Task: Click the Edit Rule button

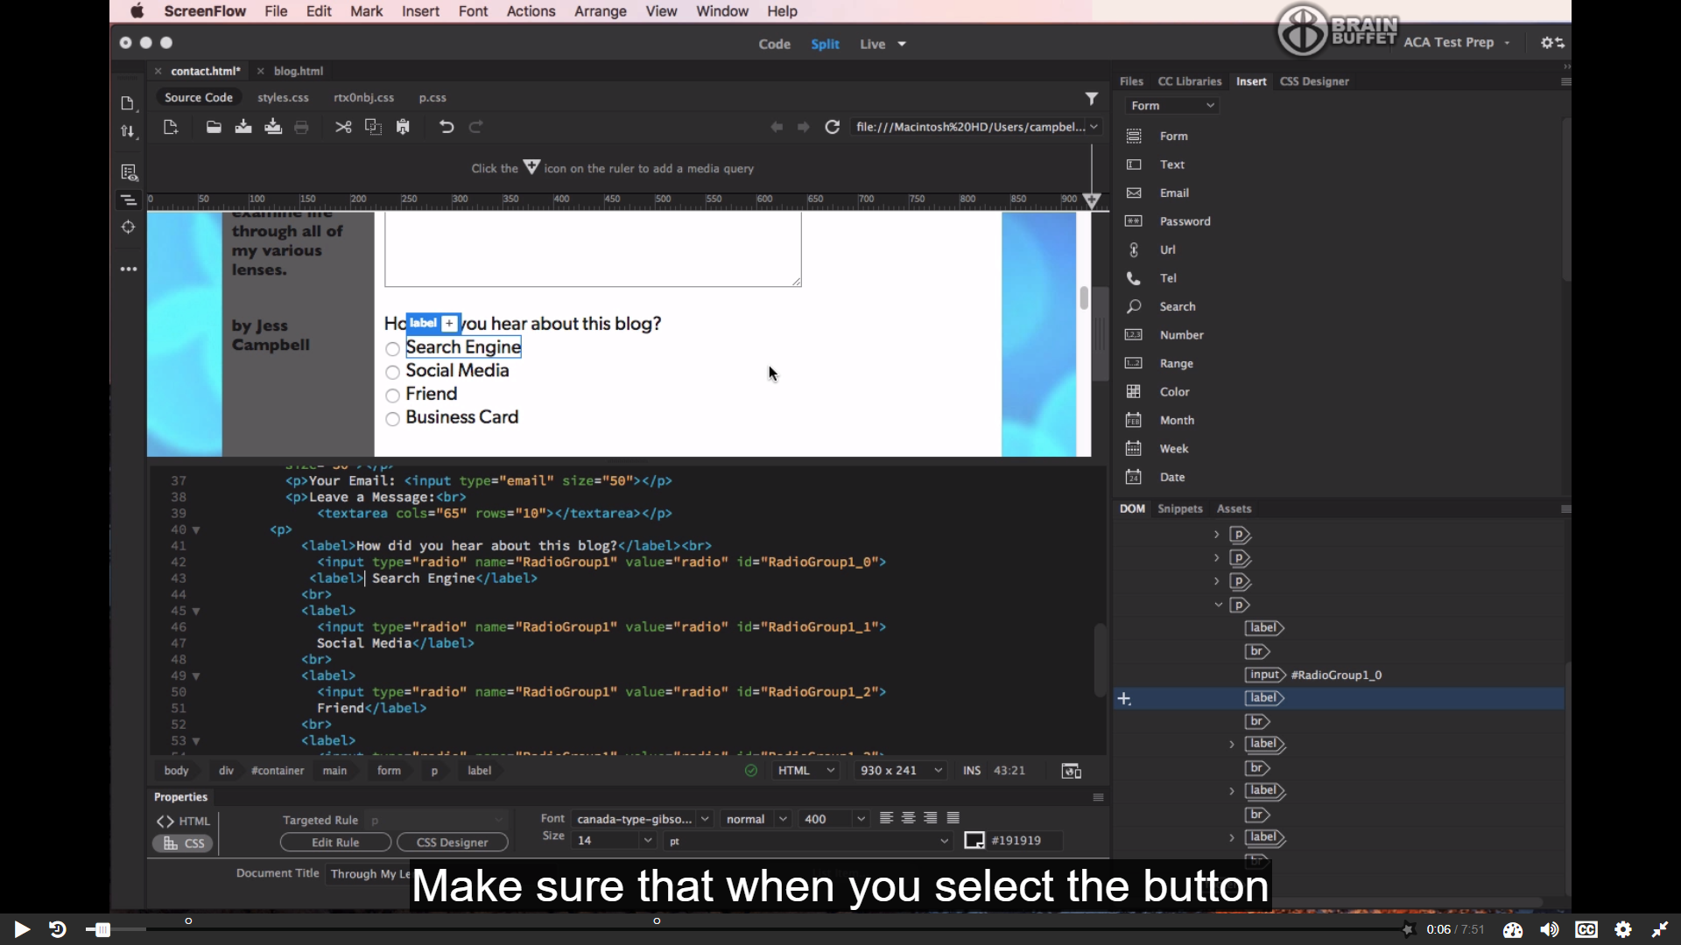Action: pyautogui.click(x=335, y=842)
